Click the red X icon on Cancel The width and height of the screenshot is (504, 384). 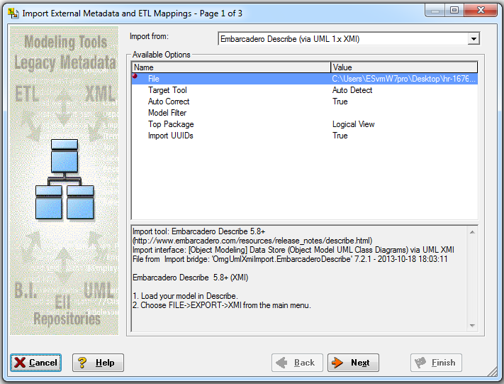[20, 363]
